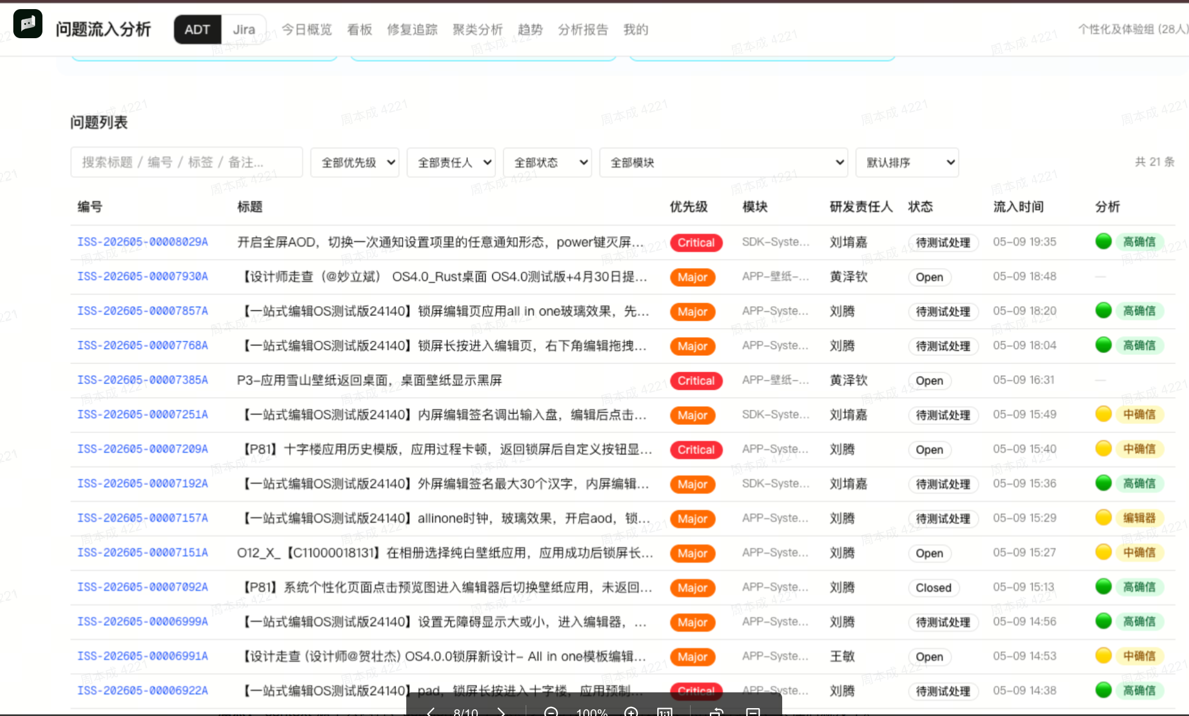Go to the next page in viewer toolbar
The height and width of the screenshot is (716, 1189).
(x=501, y=712)
